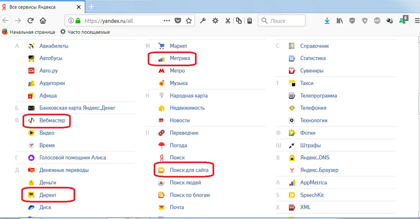
Task: Show downloads with the arrow icon
Action: pos(327,21)
